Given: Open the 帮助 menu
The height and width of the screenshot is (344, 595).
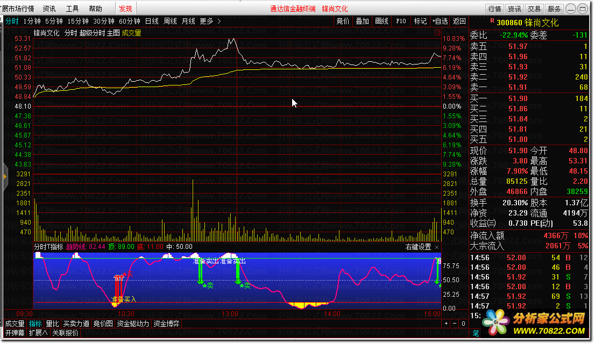Looking at the screenshot, I should tap(95, 9).
